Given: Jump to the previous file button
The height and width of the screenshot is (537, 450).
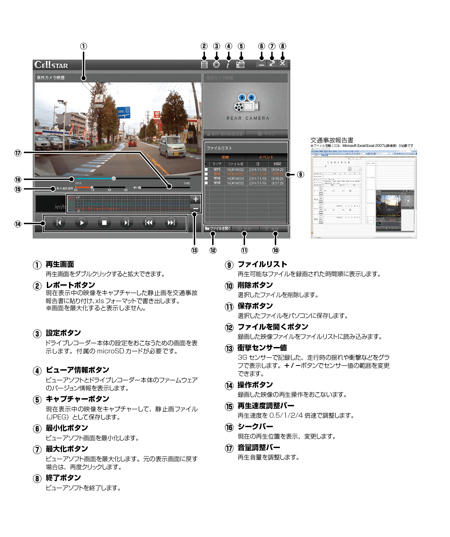Looking at the screenshot, I should click(149, 223).
